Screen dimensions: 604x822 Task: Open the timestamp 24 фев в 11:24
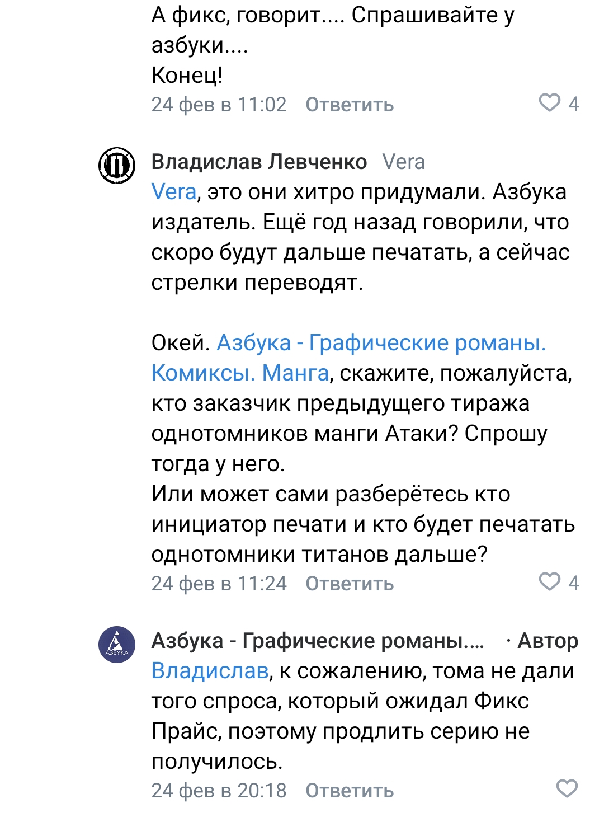(x=219, y=584)
